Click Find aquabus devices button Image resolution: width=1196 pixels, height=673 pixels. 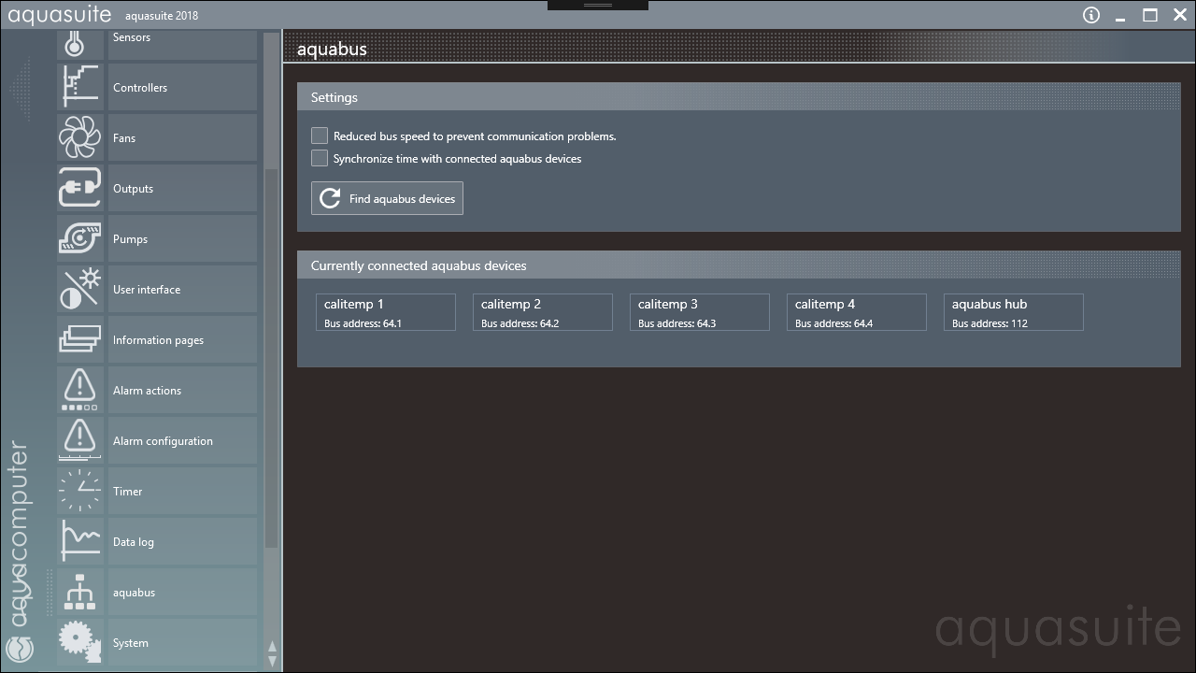tap(387, 198)
